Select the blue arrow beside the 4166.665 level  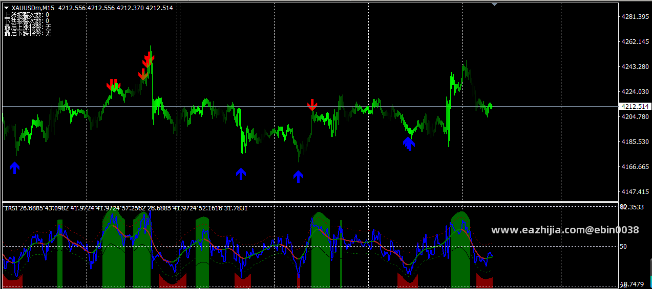point(14,167)
